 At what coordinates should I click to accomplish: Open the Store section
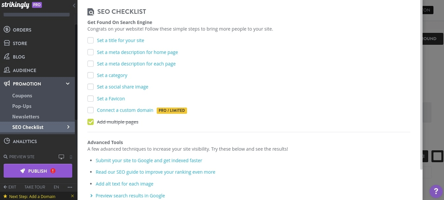point(20,43)
